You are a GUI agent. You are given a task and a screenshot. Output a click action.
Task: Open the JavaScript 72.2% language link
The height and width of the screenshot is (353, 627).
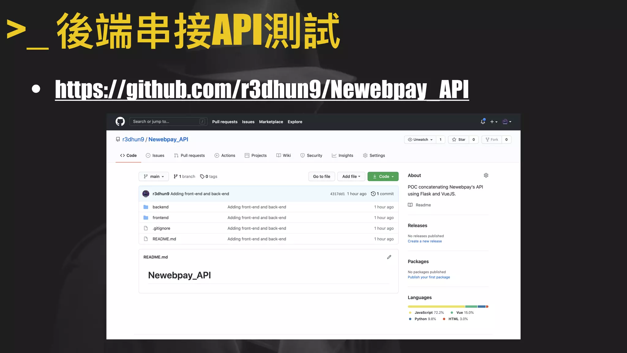[x=426, y=313]
